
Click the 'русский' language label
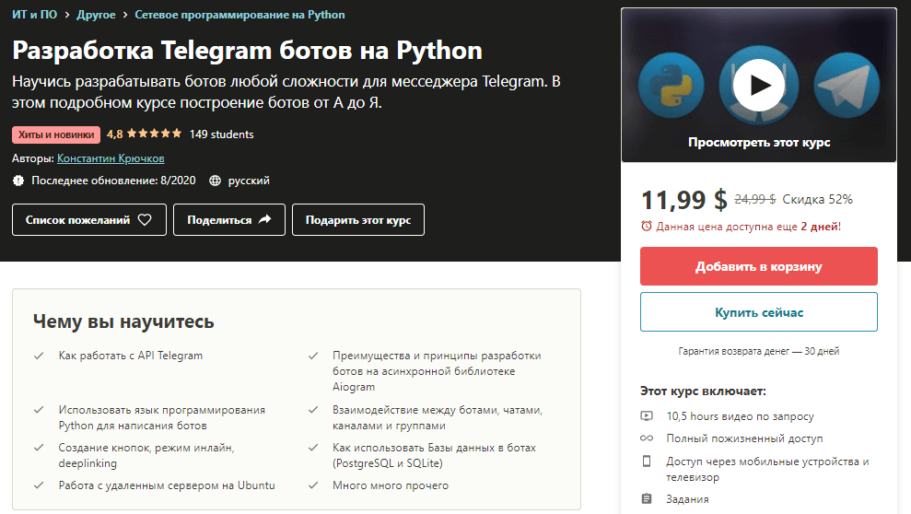(x=249, y=181)
